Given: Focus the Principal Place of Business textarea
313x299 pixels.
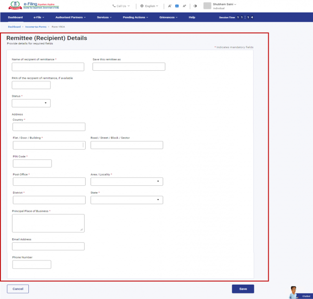Looking at the screenshot, I should click(x=48, y=223).
